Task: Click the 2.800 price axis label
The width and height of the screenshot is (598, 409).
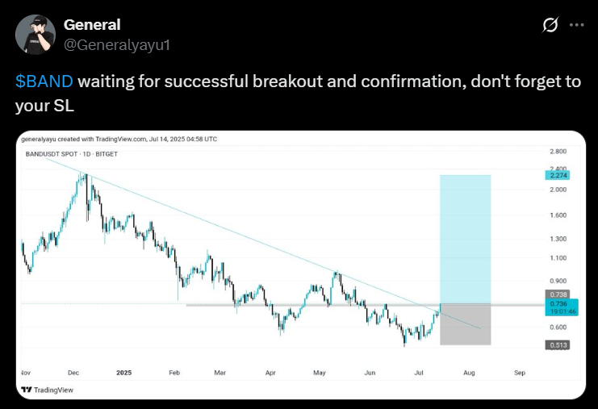Action: (x=558, y=152)
